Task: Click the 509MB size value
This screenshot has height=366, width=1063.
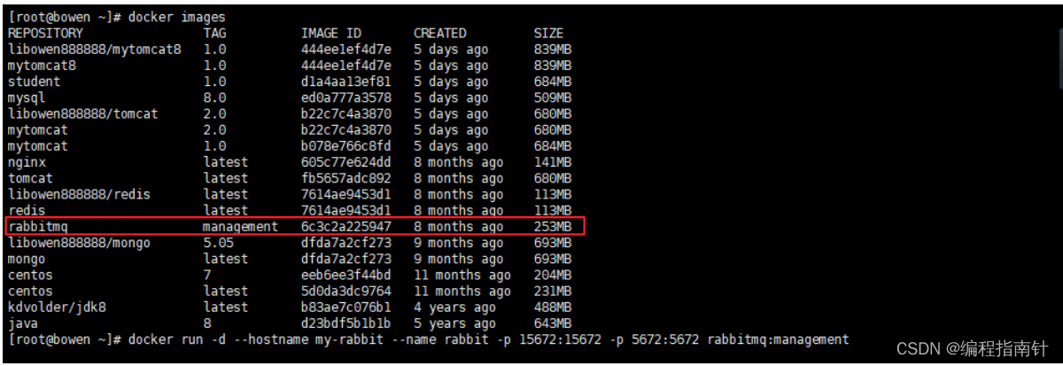Action: pyautogui.click(x=552, y=97)
